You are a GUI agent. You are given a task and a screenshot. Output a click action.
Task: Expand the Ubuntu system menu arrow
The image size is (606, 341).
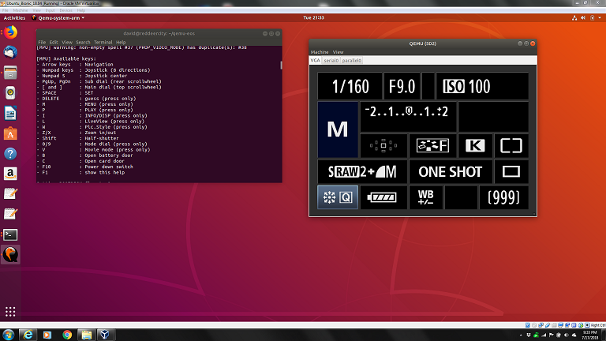[x=600, y=18]
